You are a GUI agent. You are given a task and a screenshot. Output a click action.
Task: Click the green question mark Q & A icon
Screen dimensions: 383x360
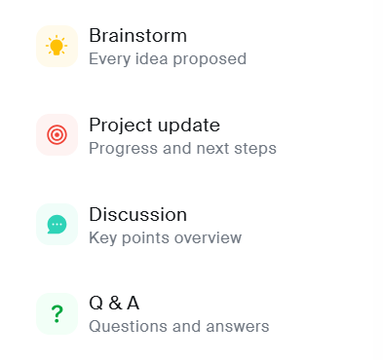57,314
